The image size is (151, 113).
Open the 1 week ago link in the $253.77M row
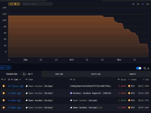[x=14, y=100]
